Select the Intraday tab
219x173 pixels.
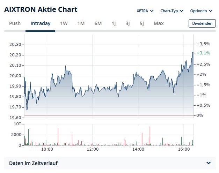point(41,23)
